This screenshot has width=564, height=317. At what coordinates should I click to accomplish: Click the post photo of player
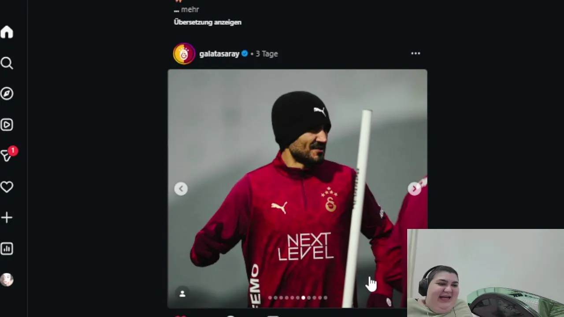tap(297, 188)
